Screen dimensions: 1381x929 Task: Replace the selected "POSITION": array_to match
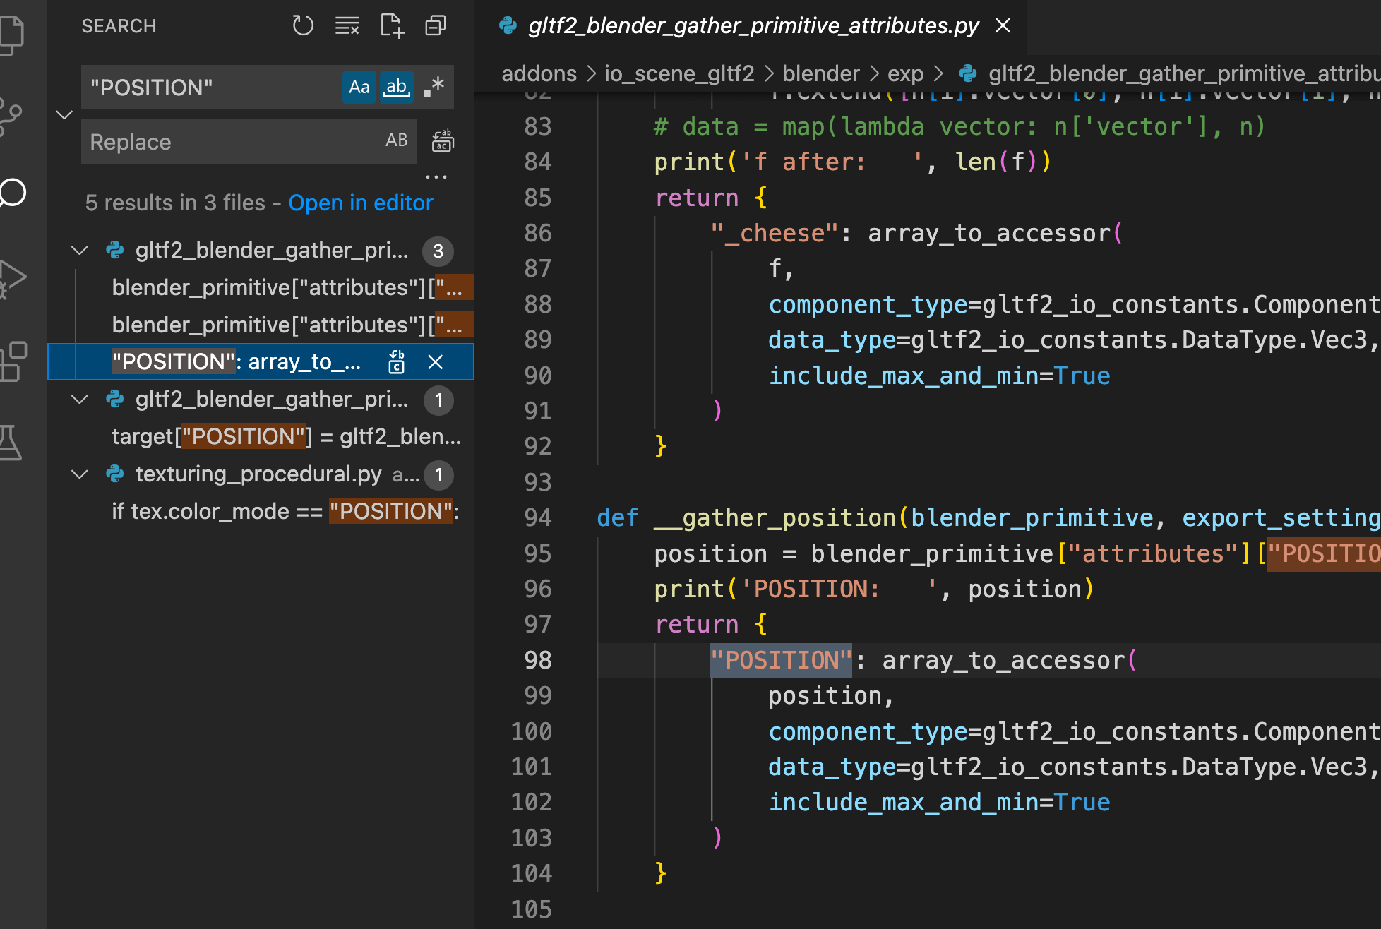pos(396,362)
